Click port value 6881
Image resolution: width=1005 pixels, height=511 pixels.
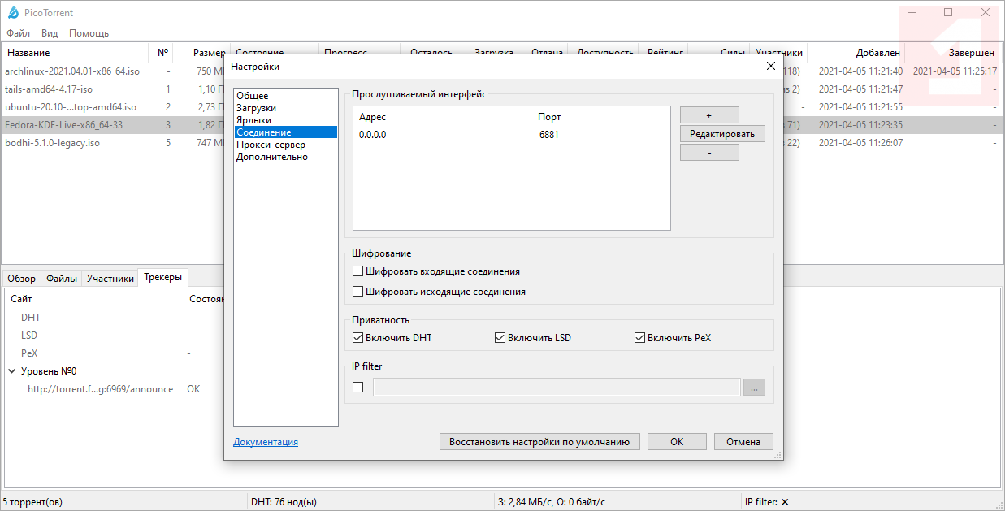[548, 135]
